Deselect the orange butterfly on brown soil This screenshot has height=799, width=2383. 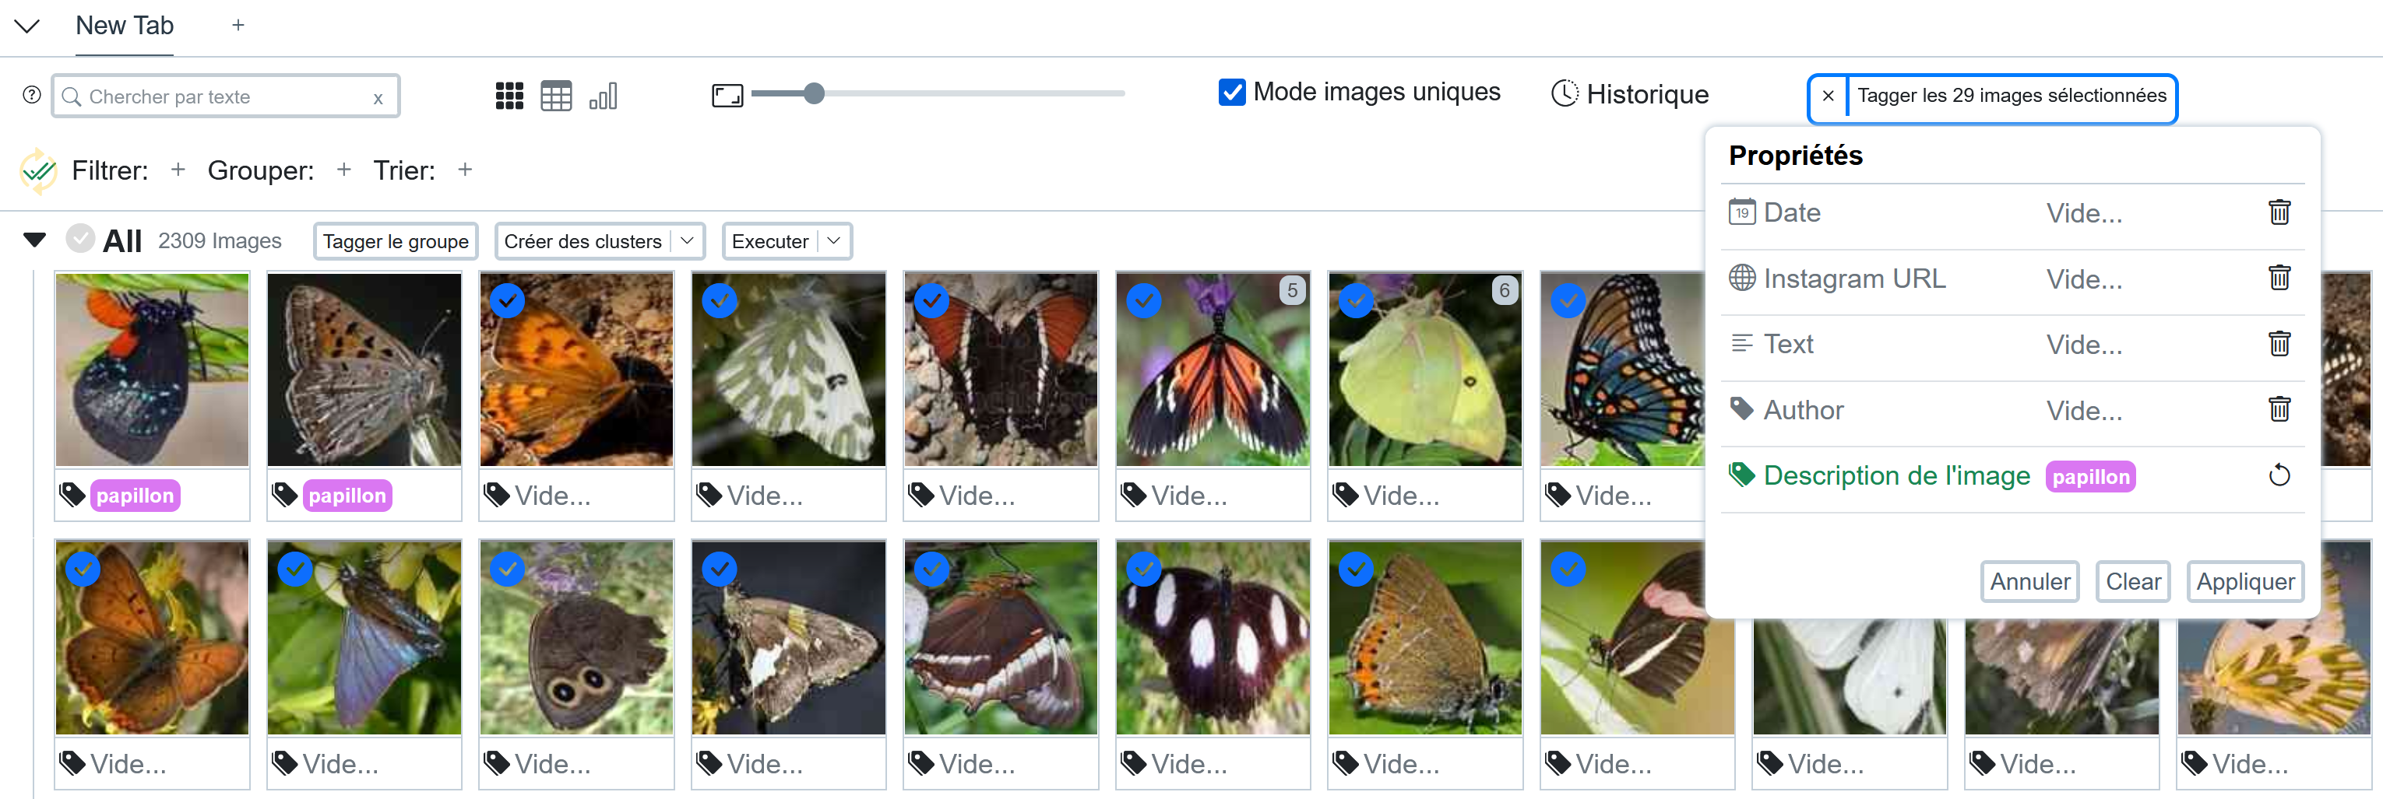507,300
